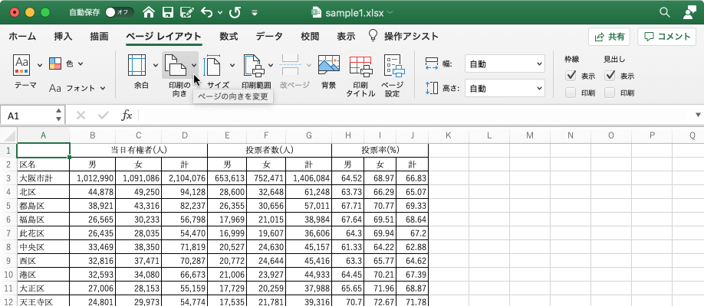Click the select-all corner triangle
The image size is (704, 306).
tap(10, 135)
